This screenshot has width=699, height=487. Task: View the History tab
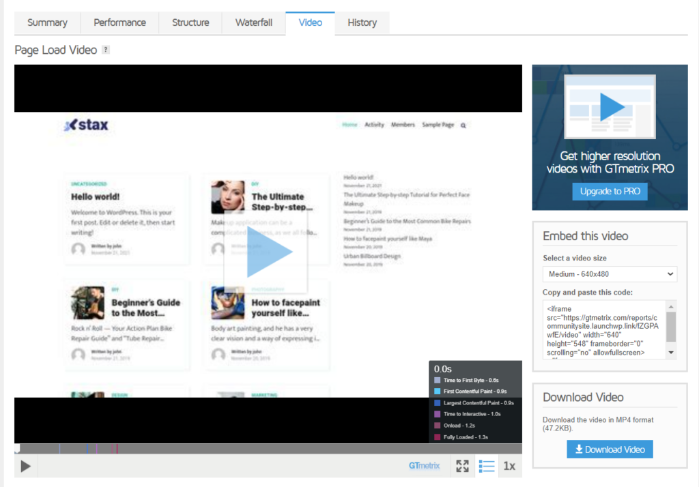(362, 23)
